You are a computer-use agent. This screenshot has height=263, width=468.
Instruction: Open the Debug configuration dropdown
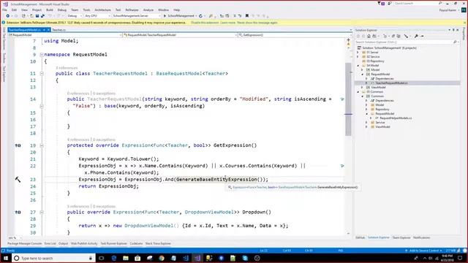(75, 16)
